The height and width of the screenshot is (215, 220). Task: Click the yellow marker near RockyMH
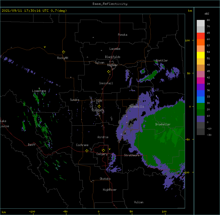coord(64,52)
